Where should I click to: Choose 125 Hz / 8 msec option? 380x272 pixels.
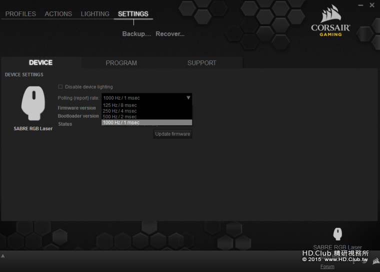pos(146,105)
